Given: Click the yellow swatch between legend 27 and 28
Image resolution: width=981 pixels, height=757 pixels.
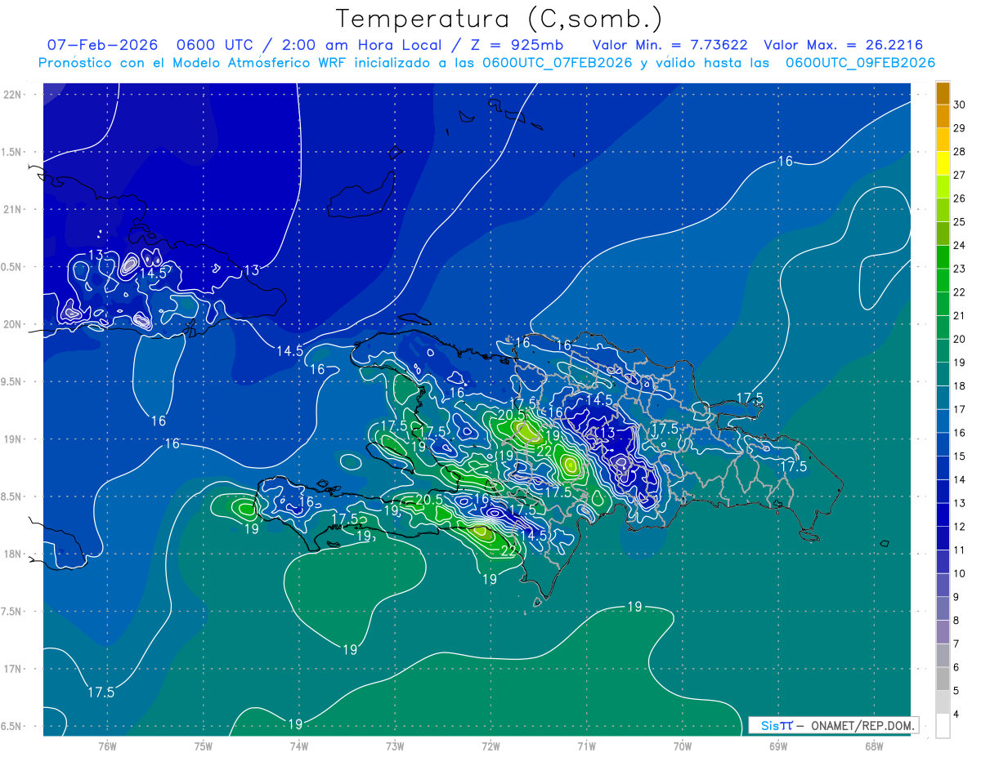Looking at the screenshot, I should (943, 163).
